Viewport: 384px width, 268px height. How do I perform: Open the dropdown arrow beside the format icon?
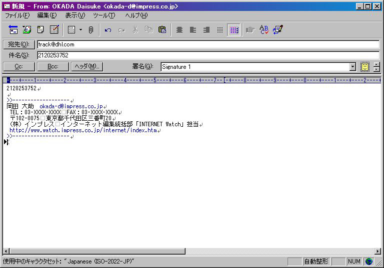click(x=80, y=30)
